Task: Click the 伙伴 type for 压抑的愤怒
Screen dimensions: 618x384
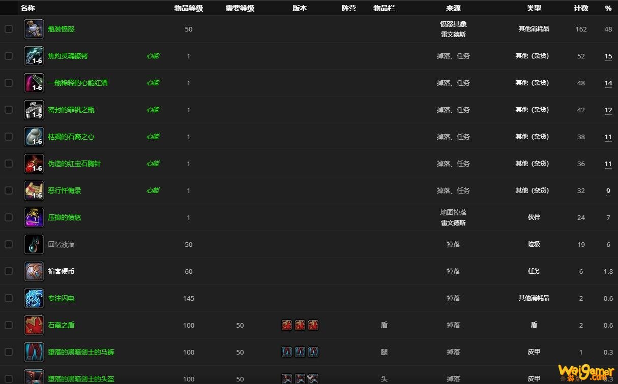Action: (x=534, y=217)
